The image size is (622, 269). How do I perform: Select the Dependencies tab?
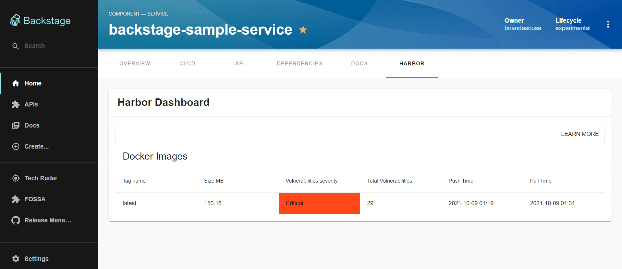pos(299,63)
